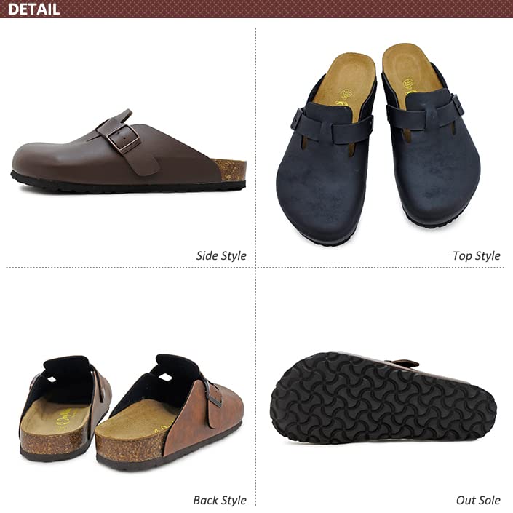
Task: Click the yellow logo on right navy insole
Action: click(407, 84)
